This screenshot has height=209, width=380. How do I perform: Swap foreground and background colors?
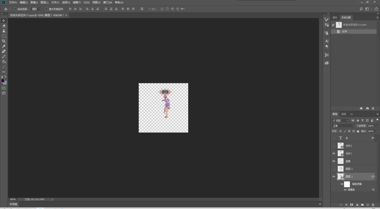pyautogui.click(x=5, y=77)
